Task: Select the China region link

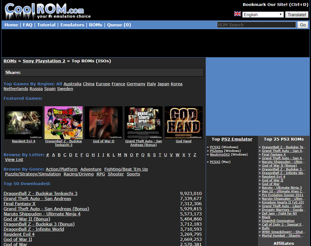Action: pos(89,84)
